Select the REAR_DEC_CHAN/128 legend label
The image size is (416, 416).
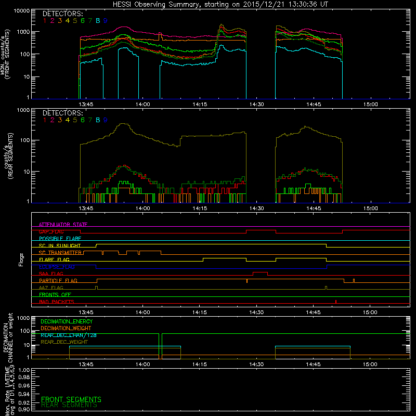click(x=69, y=335)
